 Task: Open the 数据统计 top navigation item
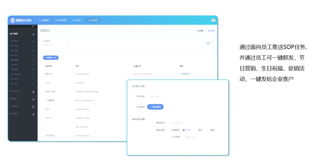(44, 20)
